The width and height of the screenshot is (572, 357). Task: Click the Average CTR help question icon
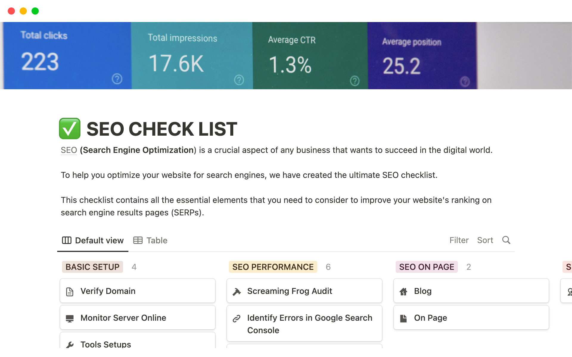355,81
